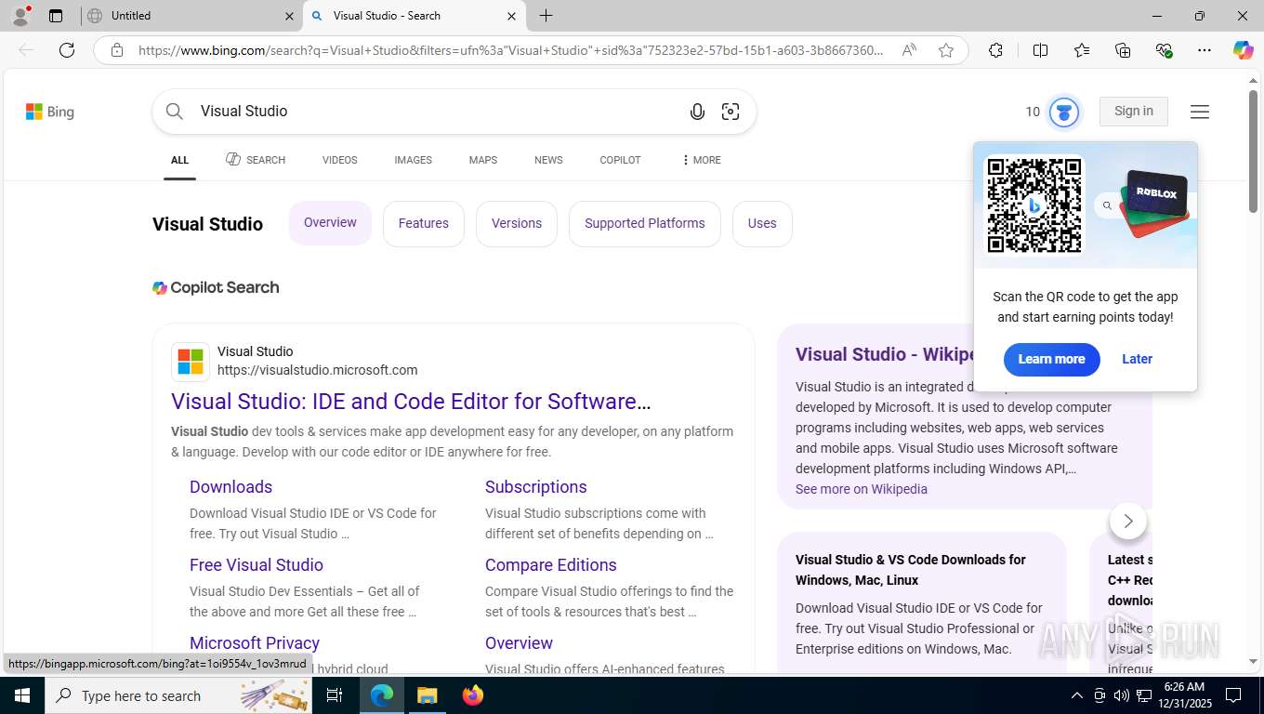Viewport: 1264px width, 714px height.
Task: Click the browser back arrow
Action: click(26, 50)
